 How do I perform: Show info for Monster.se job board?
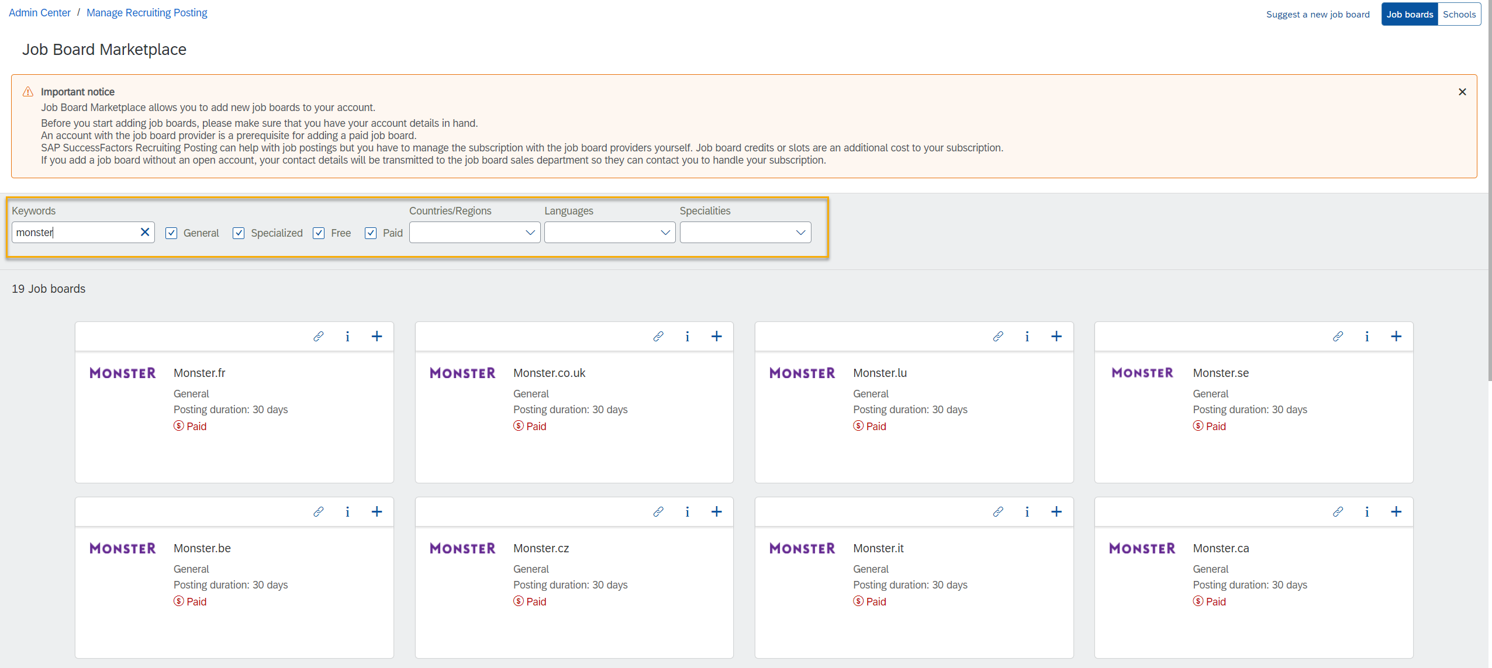[1367, 336]
